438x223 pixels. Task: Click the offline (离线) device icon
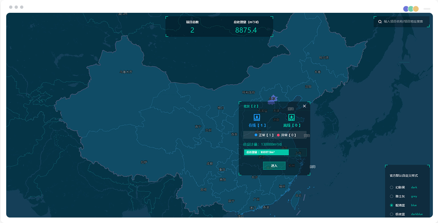coord(292,117)
